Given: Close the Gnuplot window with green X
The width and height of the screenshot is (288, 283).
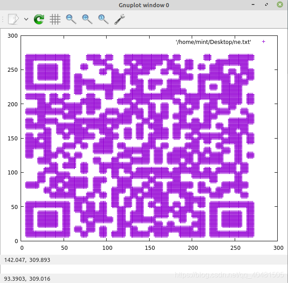Looking at the screenshot, I should click(280, 4).
